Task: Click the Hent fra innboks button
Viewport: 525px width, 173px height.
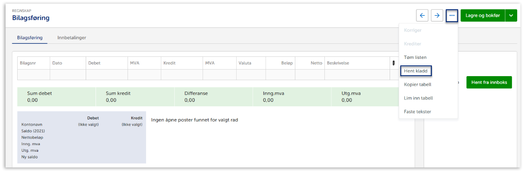Action: 489,82
